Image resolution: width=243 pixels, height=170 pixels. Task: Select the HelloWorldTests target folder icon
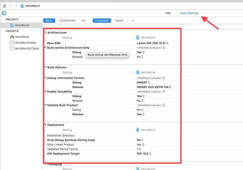[x=12, y=43]
